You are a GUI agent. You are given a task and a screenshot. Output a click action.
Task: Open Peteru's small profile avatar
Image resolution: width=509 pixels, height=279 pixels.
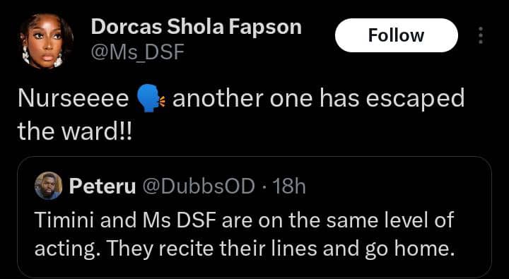tap(48, 186)
